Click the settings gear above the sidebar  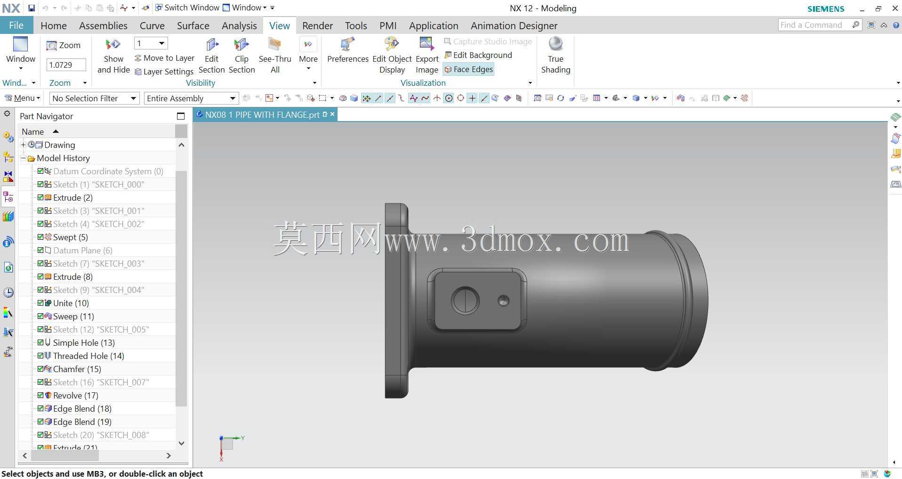(7, 114)
